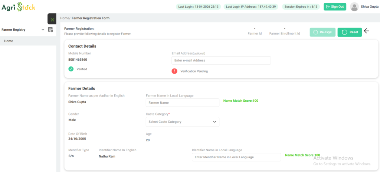Click the green mobile Verified checkmark icon

(x=71, y=69)
